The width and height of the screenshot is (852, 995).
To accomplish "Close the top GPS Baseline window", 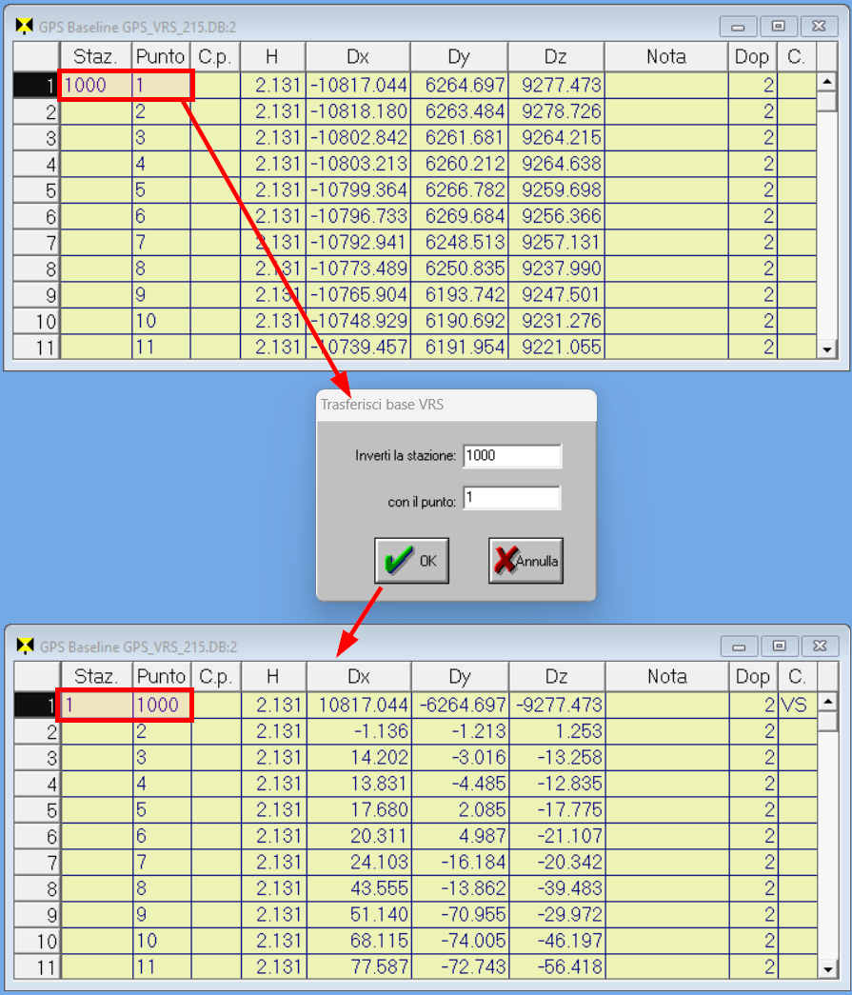I will pos(819,26).
